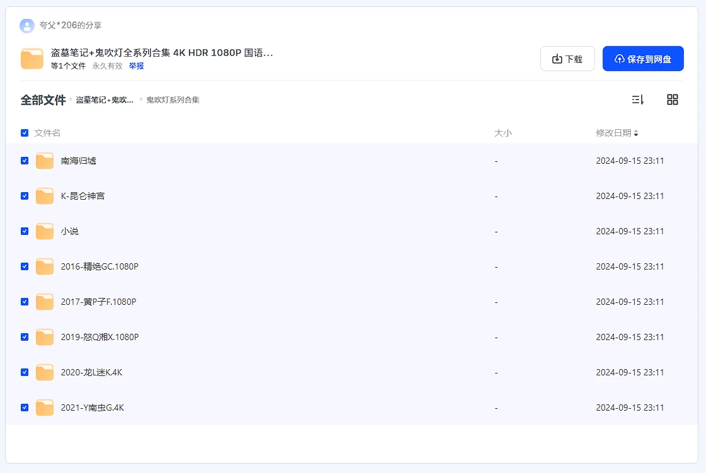
Task: Click the large shared folder icon
Action: coord(32,59)
